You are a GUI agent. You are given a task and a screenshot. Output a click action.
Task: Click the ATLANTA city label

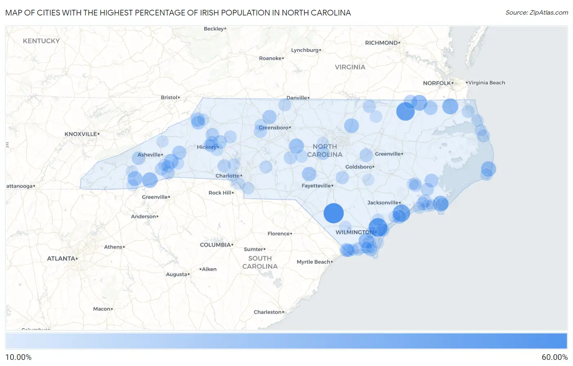(61, 259)
